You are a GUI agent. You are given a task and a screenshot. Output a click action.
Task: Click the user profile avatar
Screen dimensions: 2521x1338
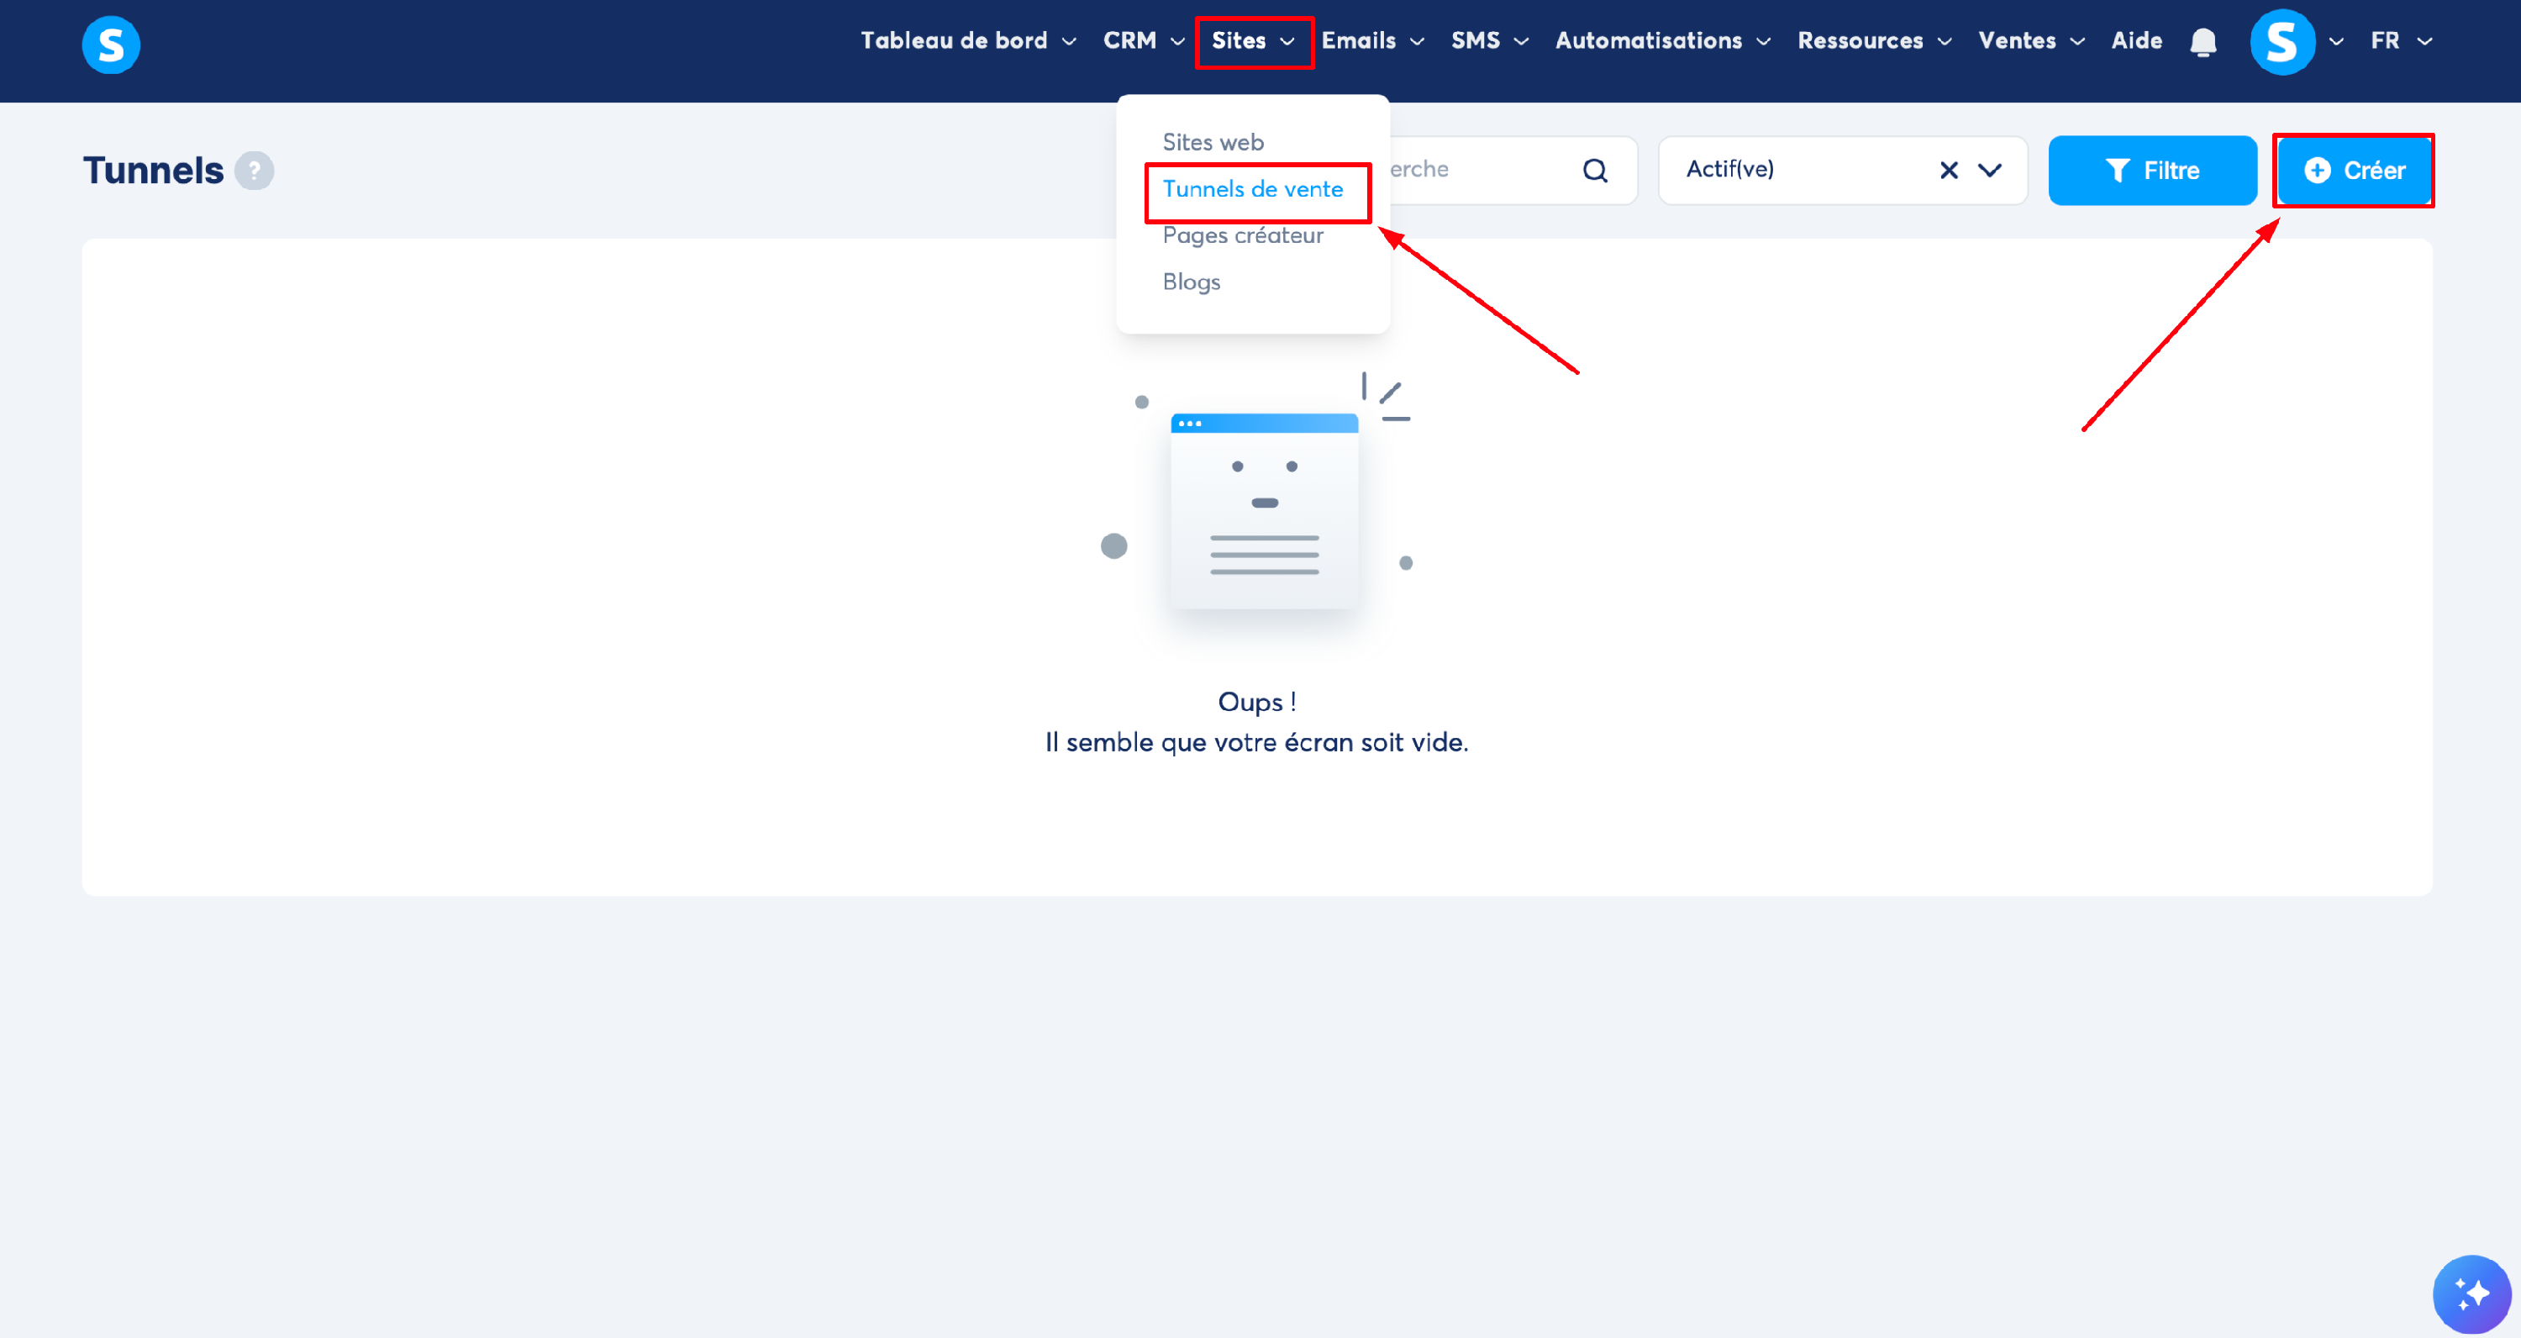click(2282, 42)
